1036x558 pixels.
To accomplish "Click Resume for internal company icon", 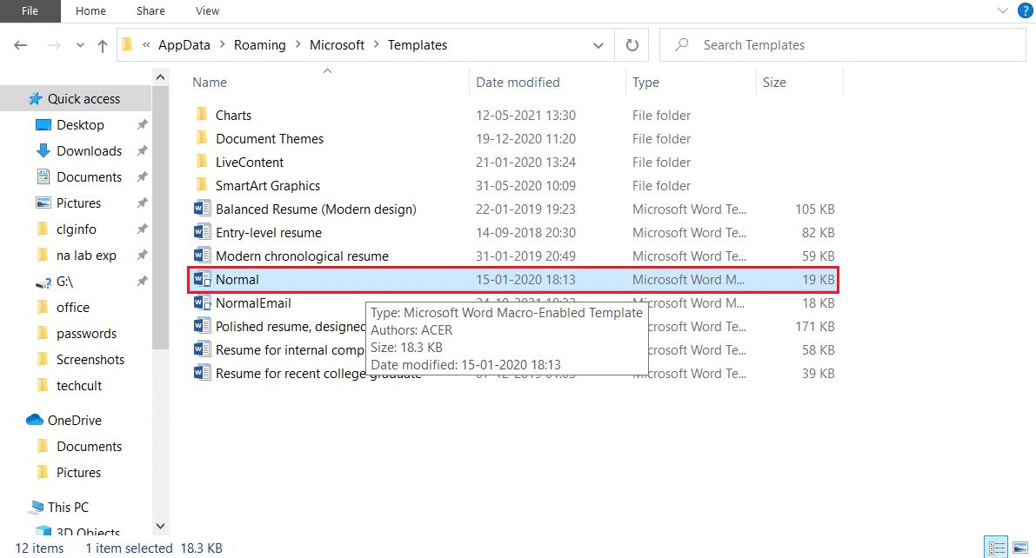I will pyautogui.click(x=202, y=349).
